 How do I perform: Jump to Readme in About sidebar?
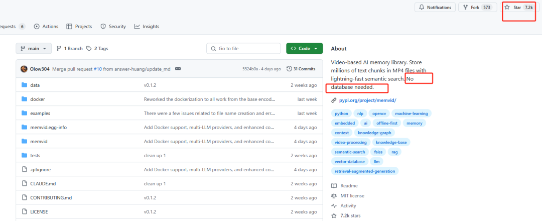345,186
